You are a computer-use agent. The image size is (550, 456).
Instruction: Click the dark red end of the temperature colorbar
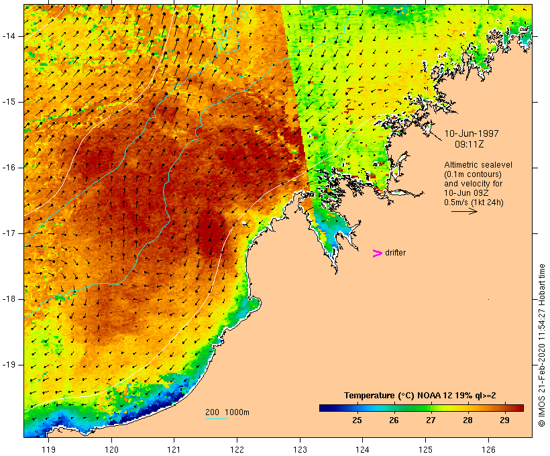click(520, 408)
